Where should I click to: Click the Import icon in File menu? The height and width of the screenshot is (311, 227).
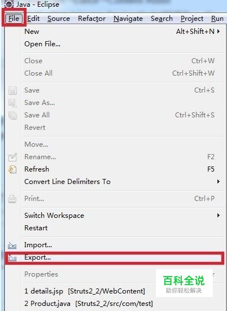click(12, 246)
